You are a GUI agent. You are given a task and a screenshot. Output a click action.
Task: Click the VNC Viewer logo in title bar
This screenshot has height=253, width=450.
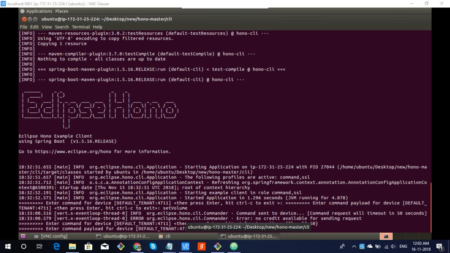coord(3,3)
